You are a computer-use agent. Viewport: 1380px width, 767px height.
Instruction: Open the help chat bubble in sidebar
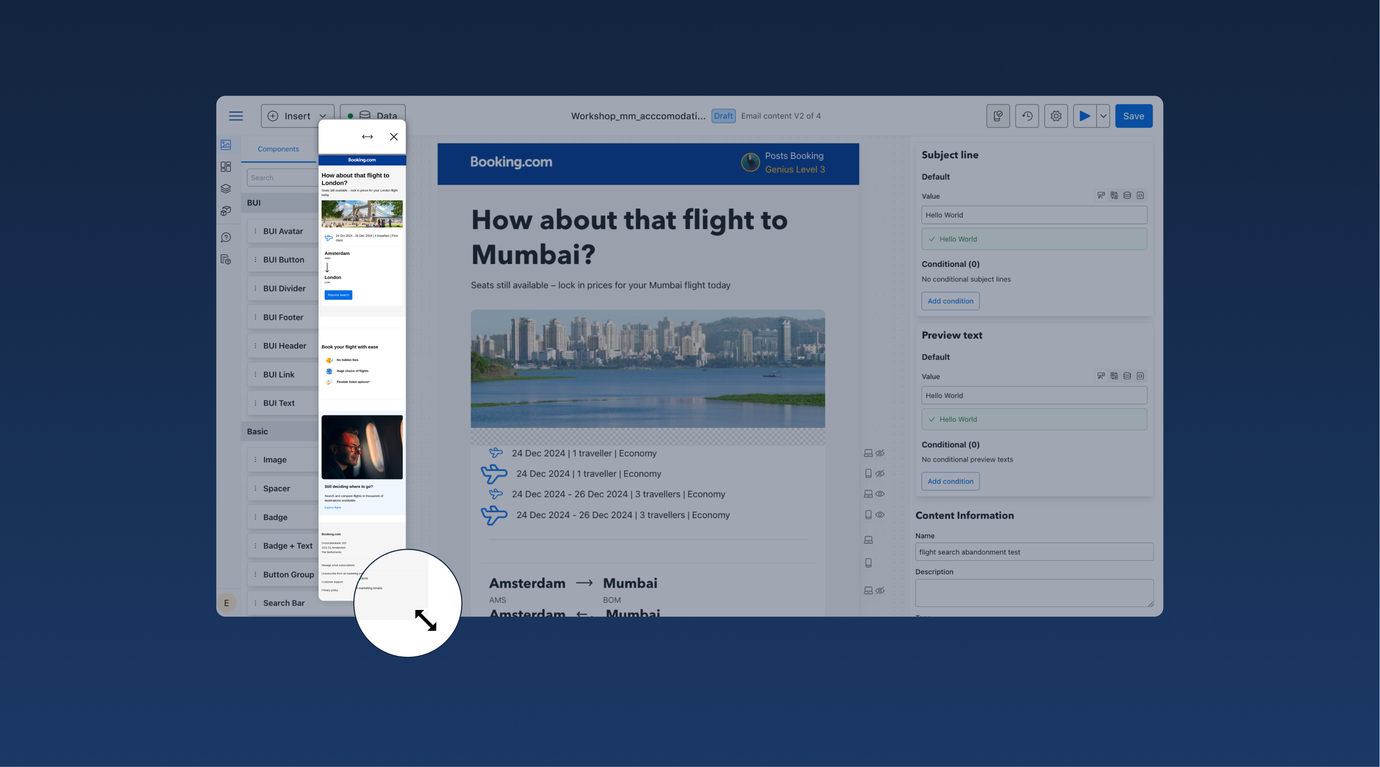coord(225,237)
